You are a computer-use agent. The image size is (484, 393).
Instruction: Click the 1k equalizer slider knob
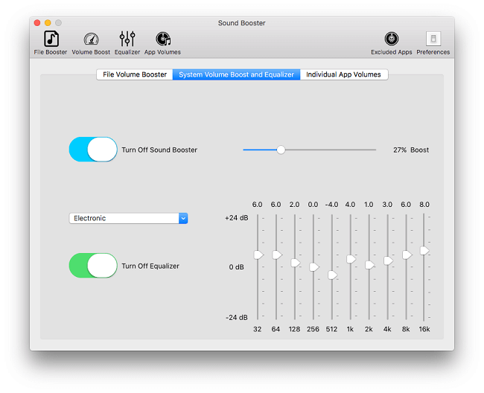pyautogui.click(x=351, y=259)
